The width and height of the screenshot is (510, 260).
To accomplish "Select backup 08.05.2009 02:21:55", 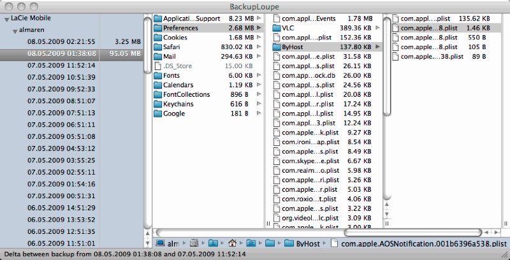I will pos(61,41).
